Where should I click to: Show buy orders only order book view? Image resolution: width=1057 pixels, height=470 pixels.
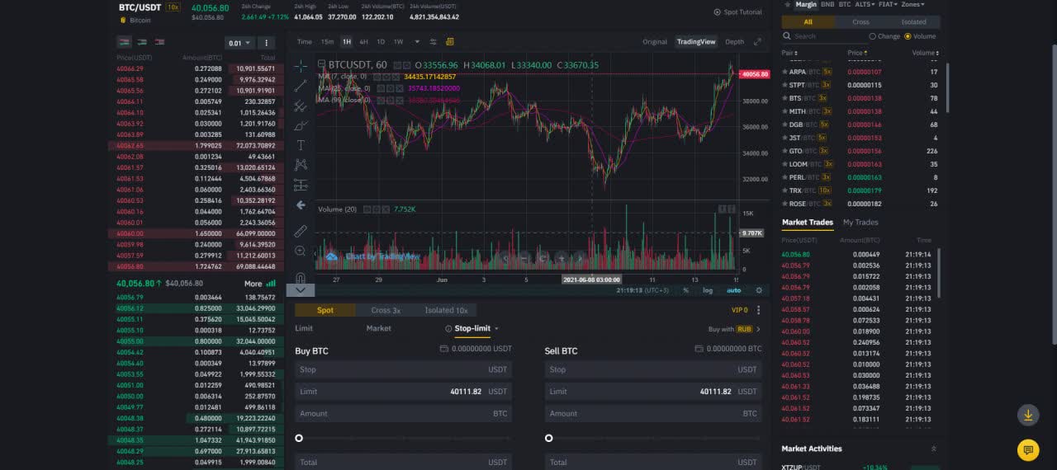click(142, 42)
